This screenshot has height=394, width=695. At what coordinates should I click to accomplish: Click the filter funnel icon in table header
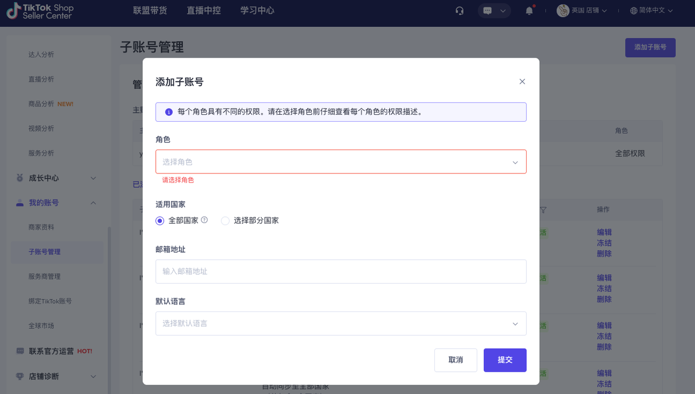pyautogui.click(x=543, y=210)
